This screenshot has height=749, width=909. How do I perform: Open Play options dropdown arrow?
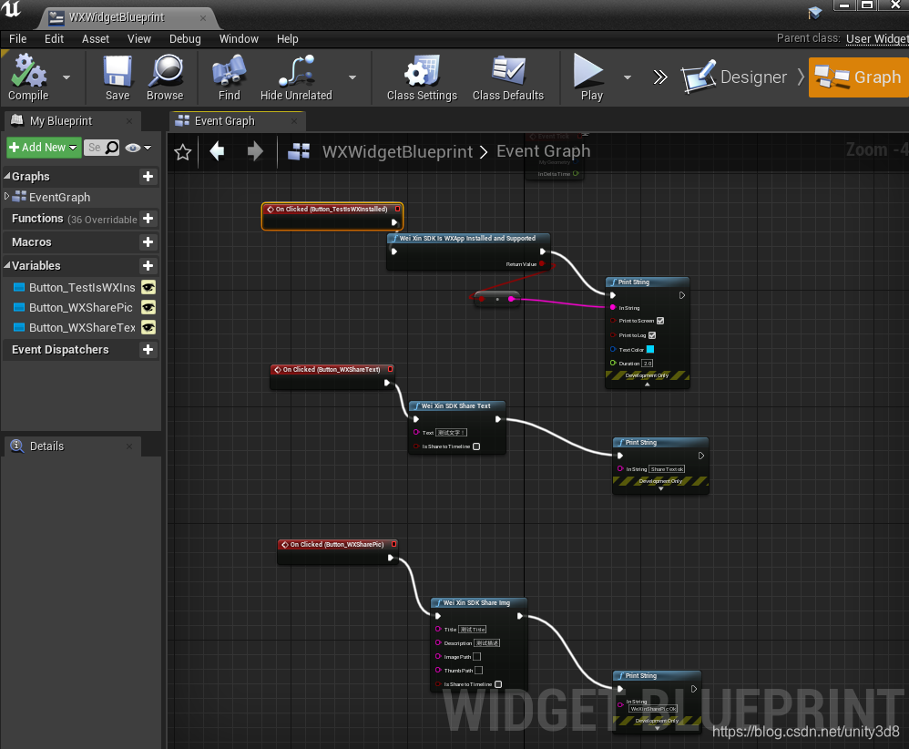click(x=628, y=77)
